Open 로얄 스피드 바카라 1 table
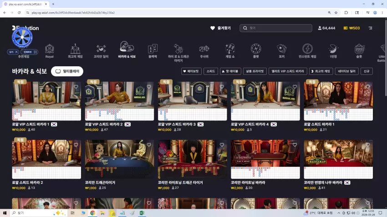This screenshot has width=387, height=217. pyautogui.click(x=338, y=101)
